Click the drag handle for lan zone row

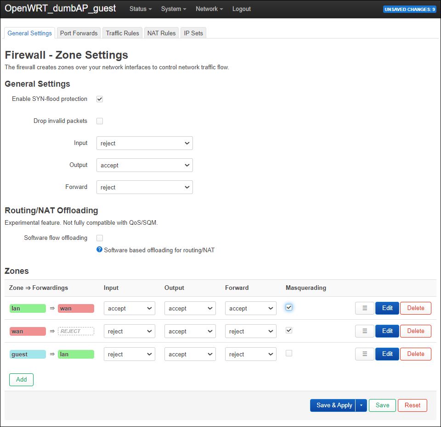pos(365,308)
